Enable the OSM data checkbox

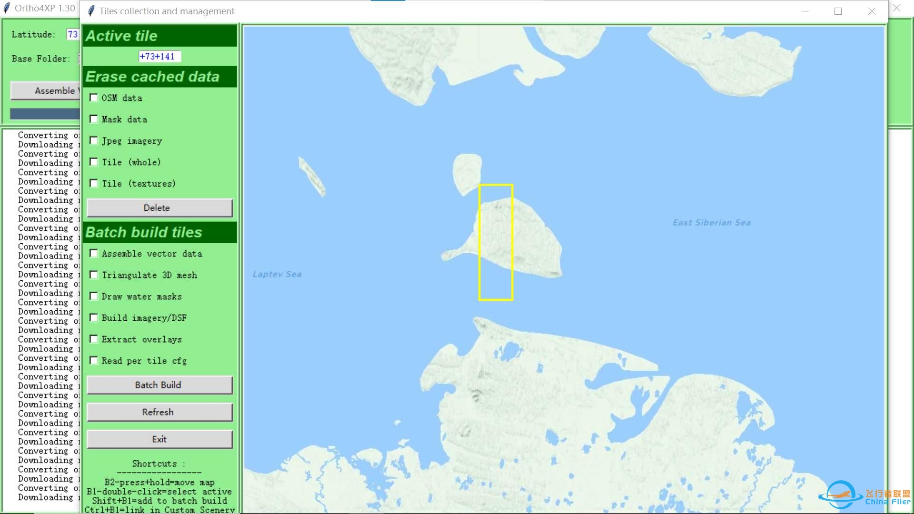93,98
